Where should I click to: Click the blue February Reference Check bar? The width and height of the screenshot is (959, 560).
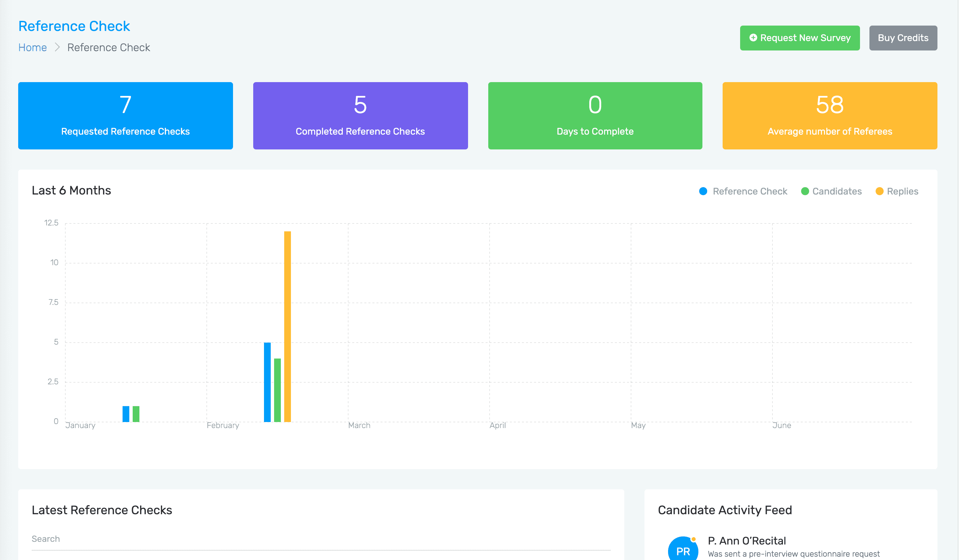pyautogui.click(x=267, y=382)
